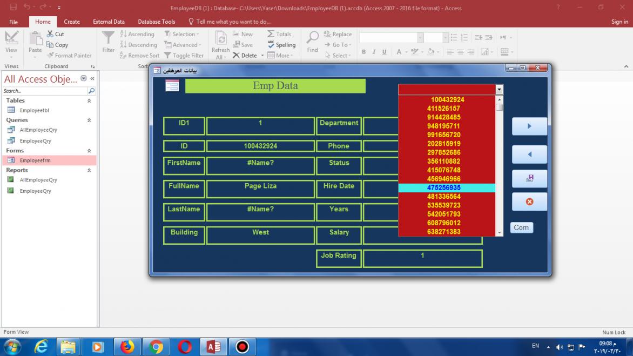Open Firefox from the taskbar

tap(127, 347)
